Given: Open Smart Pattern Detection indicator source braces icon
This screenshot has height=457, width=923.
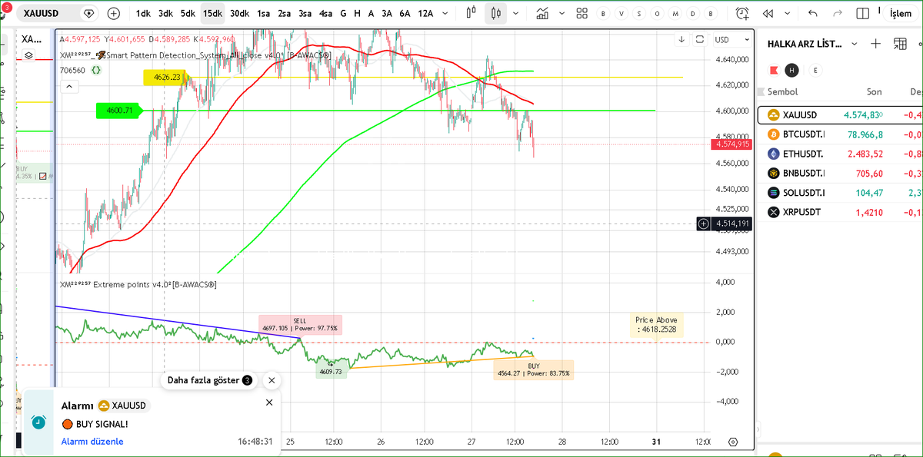Looking at the screenshot, I should click(96, 70).
